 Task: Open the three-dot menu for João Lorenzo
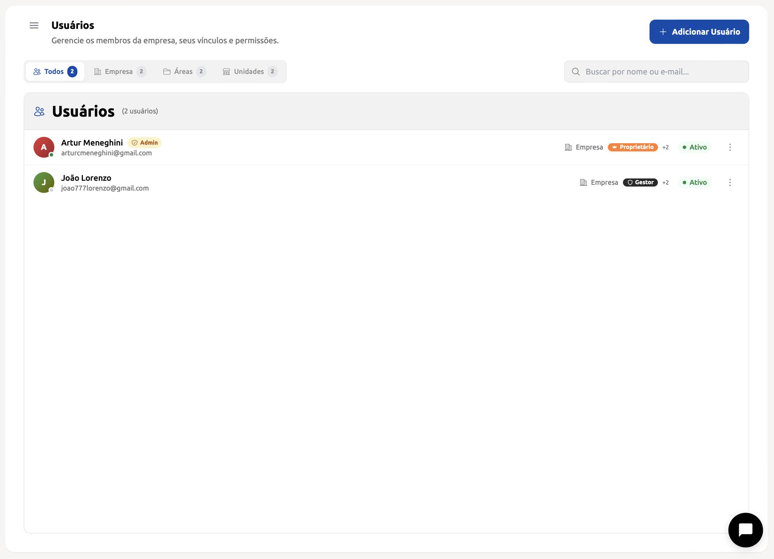pos(730,182)
